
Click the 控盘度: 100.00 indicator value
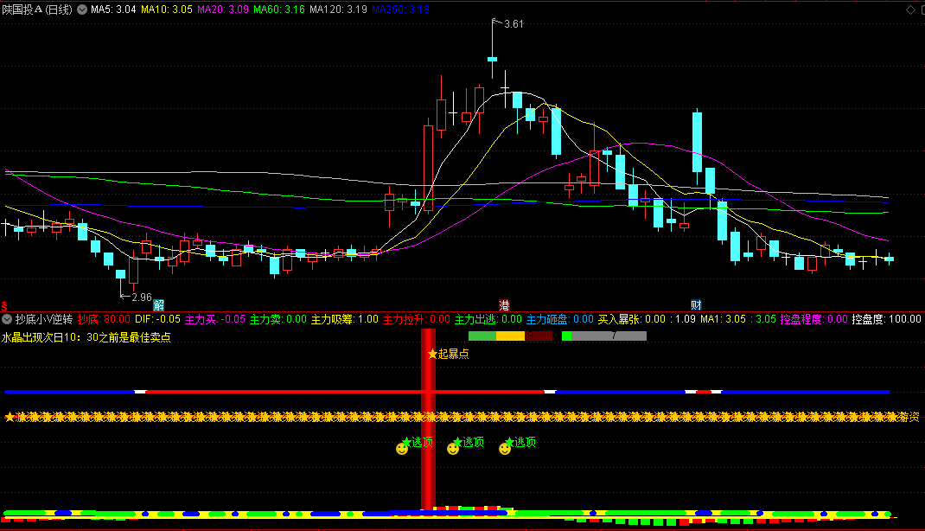887,319
